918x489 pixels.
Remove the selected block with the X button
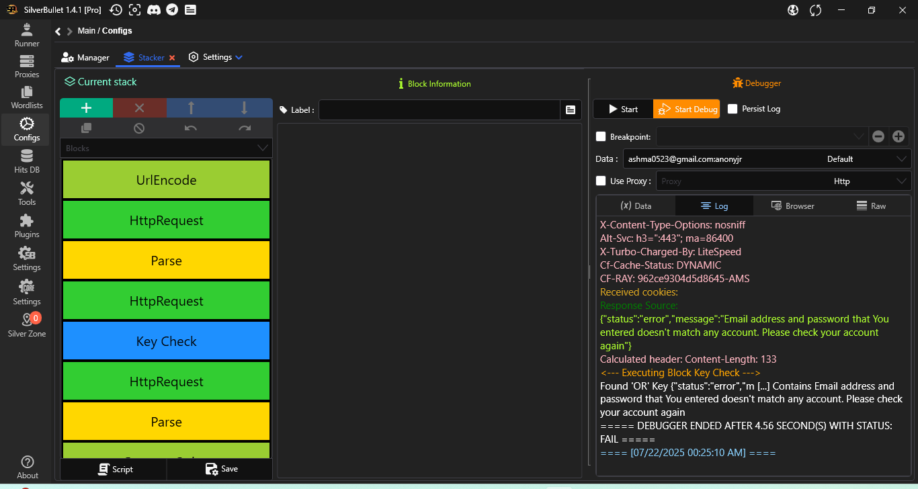point(139,108)
